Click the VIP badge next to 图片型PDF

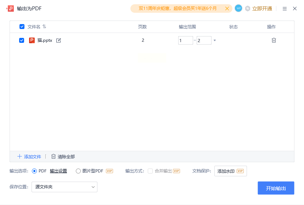(x=109, y=171)
